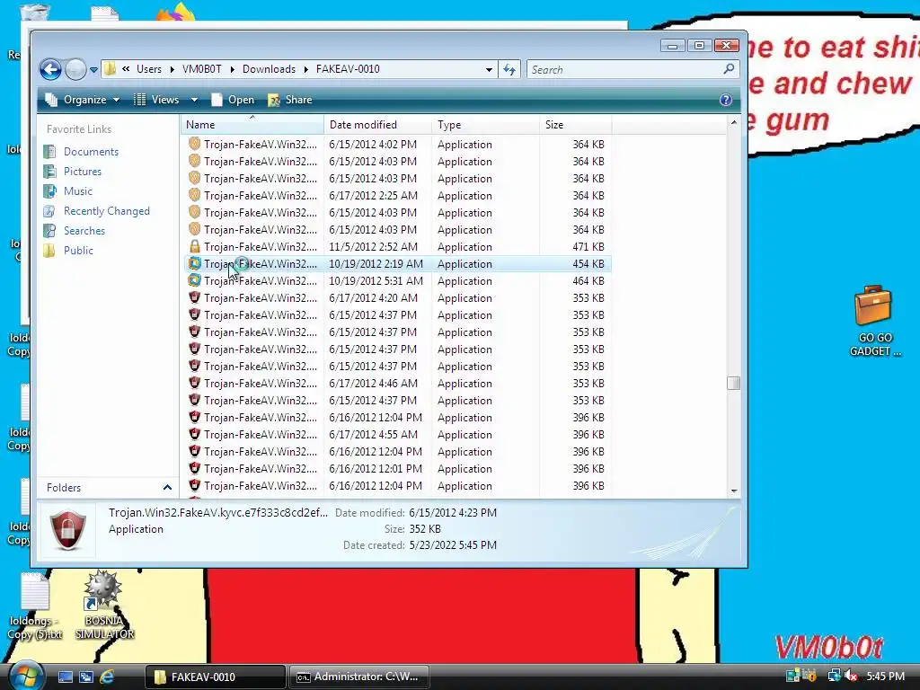Click the 471 KB size cell
The height and width of the screenshot is (690, 920).
(x=588, y=247)
